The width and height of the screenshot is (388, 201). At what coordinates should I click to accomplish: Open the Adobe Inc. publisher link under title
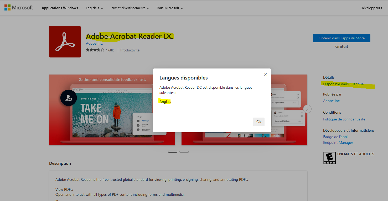pyautogui.click(x=94, y=43)
